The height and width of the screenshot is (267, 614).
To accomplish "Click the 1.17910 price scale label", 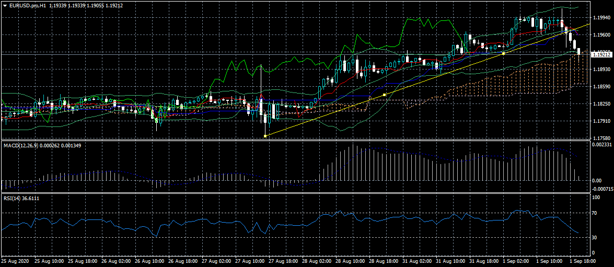I will pyautogui.click(x=601, y=121).
